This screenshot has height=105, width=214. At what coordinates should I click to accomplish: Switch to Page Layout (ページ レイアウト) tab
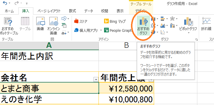coord(49,11)
